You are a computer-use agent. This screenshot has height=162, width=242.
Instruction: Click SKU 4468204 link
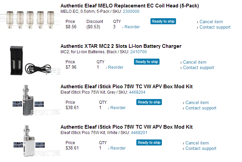137,92
